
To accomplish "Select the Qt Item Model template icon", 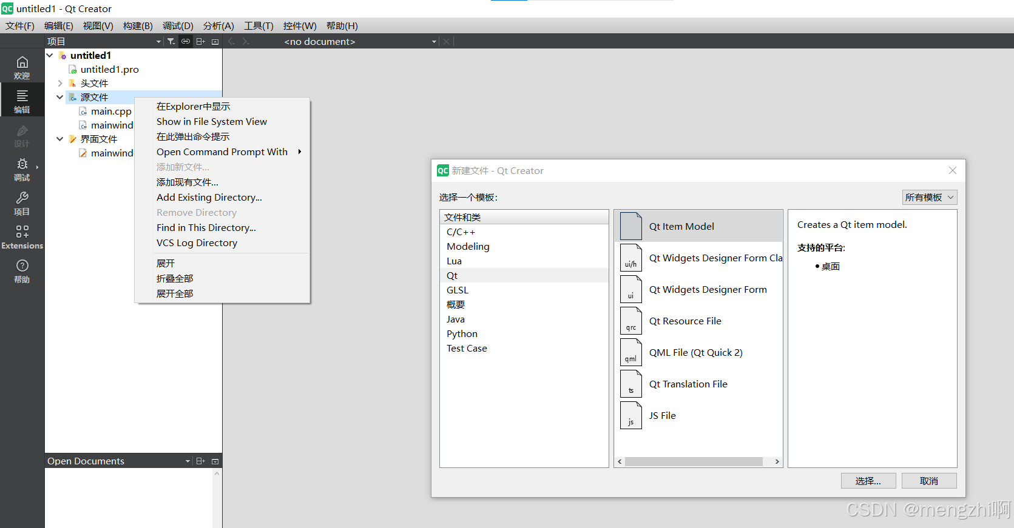I will 631,226.
